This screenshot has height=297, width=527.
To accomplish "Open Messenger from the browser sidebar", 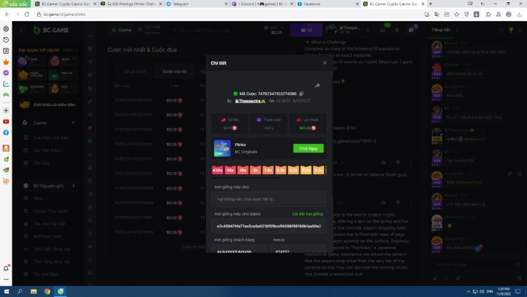I will click(6, 73).
